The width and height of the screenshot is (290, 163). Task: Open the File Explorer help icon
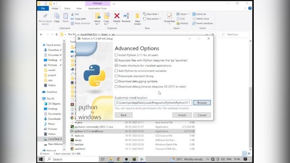click(250, 8)
